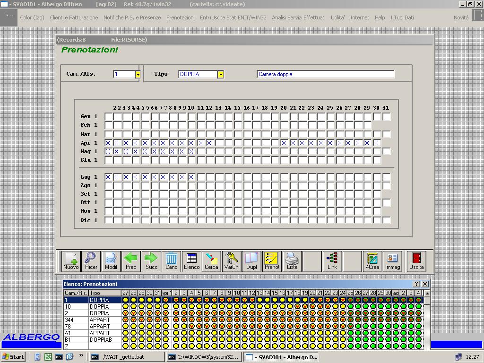Click up arrow of Elenco list scrollbar

[x=427, y=293]
